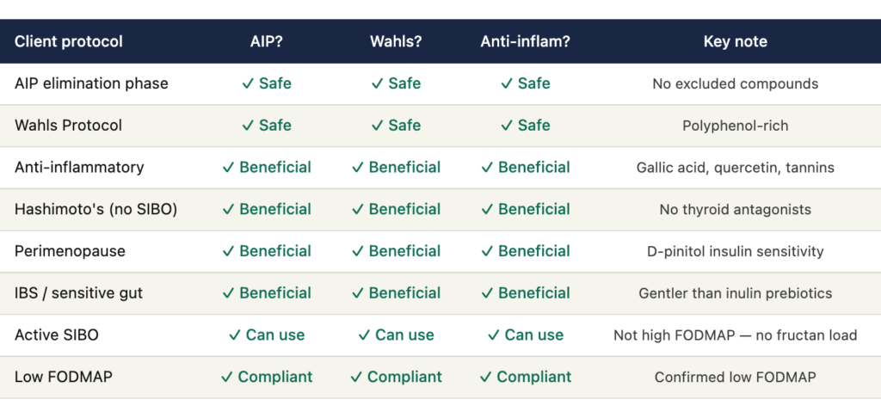Click the Key note column header
This screenshot has width=881, height=418.
click(735, 41)
